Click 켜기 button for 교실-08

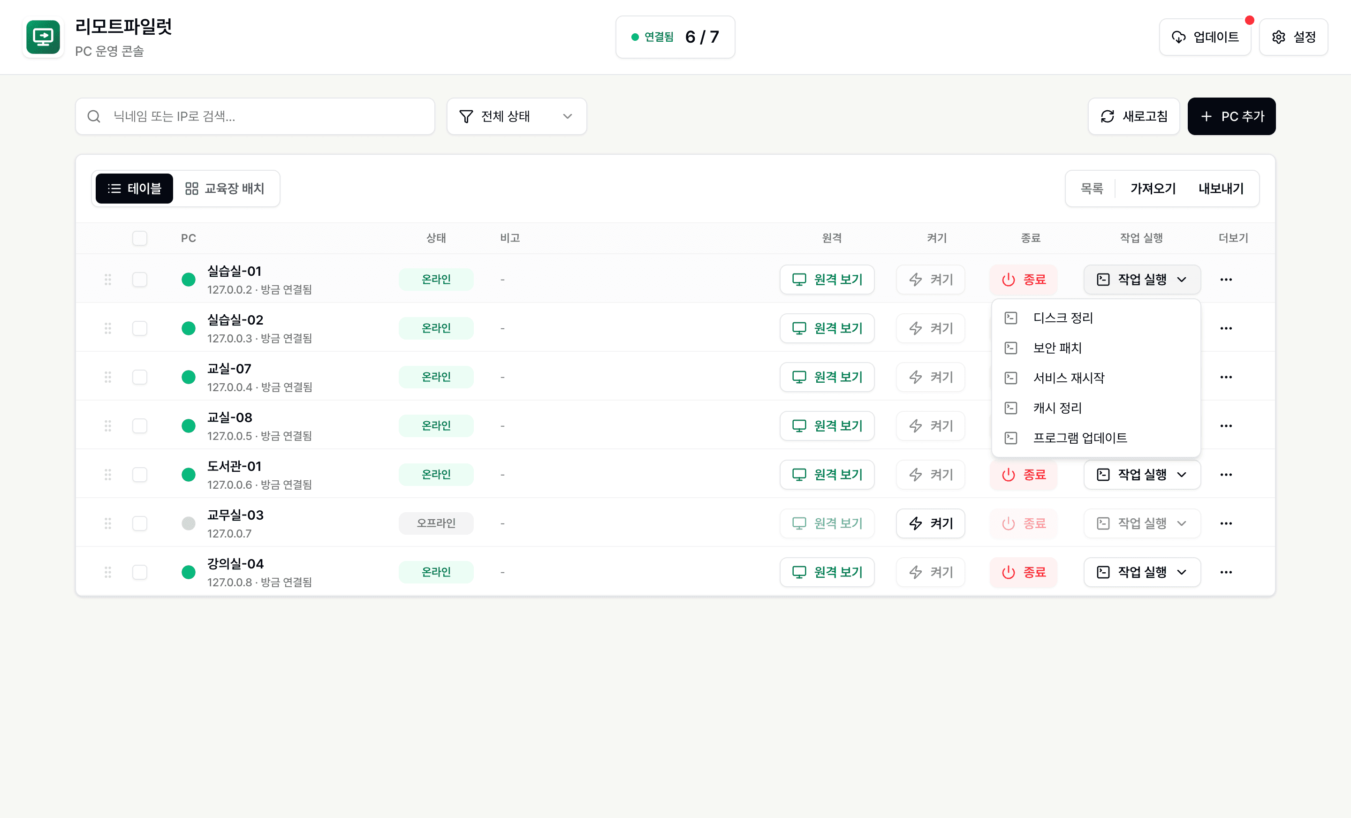point(931,426)
